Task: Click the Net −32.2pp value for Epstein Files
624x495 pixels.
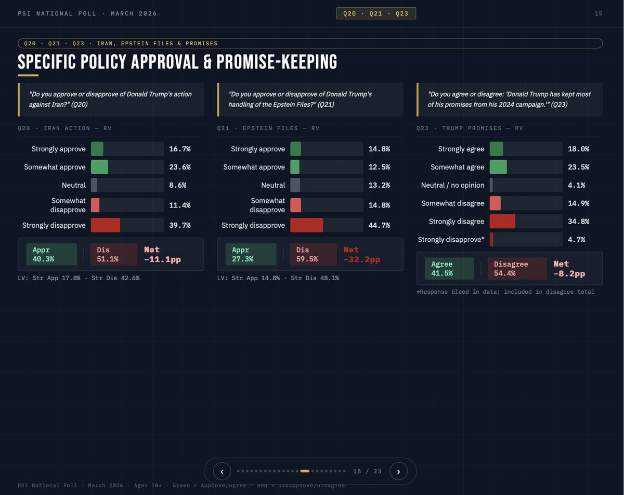Action: [361, 254]
